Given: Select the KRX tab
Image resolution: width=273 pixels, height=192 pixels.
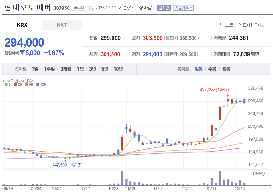Looking at the screenshot, I should pos(22,25).
